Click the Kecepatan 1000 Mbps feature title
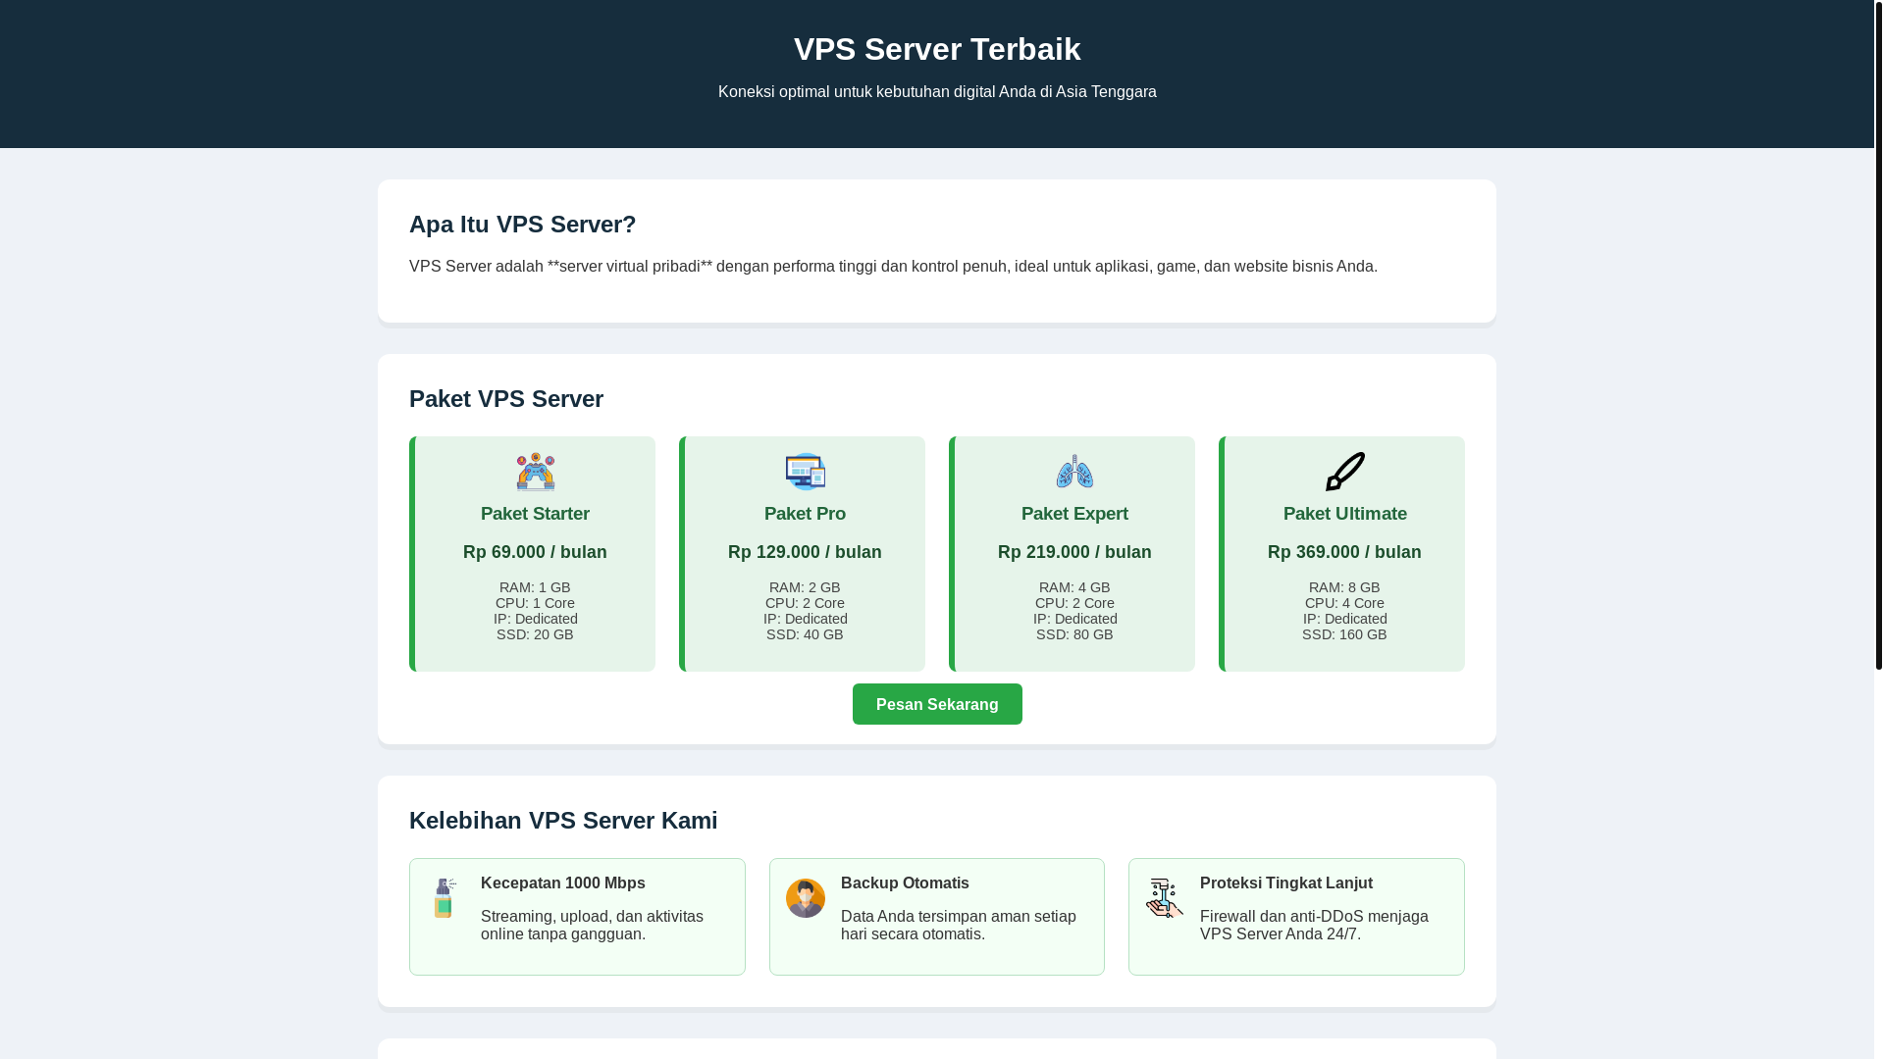The image size is (1884, 1059). tap(563, 883)
